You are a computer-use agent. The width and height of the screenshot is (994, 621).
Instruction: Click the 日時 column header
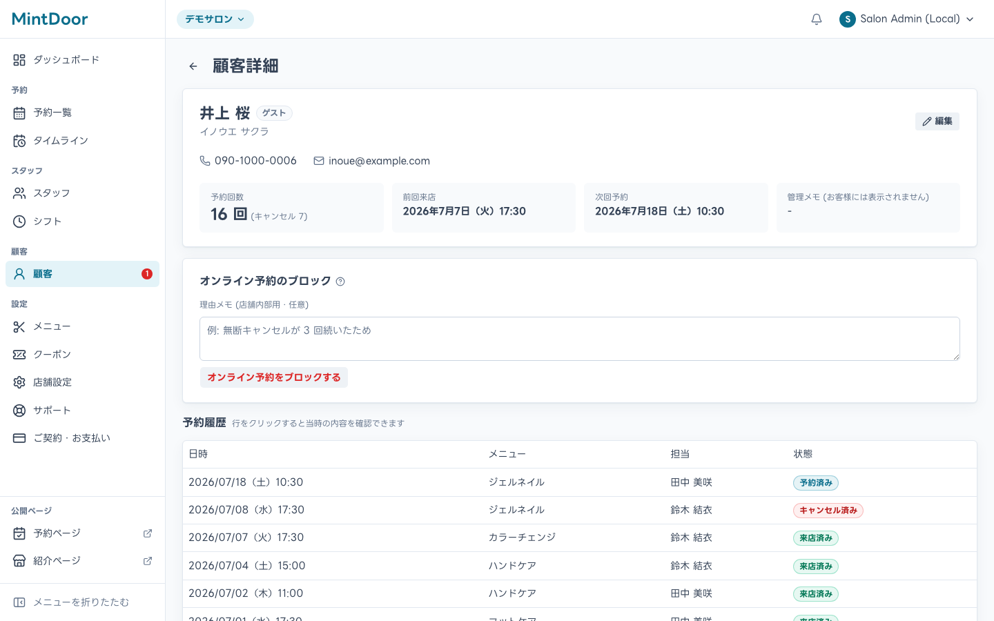198,454
